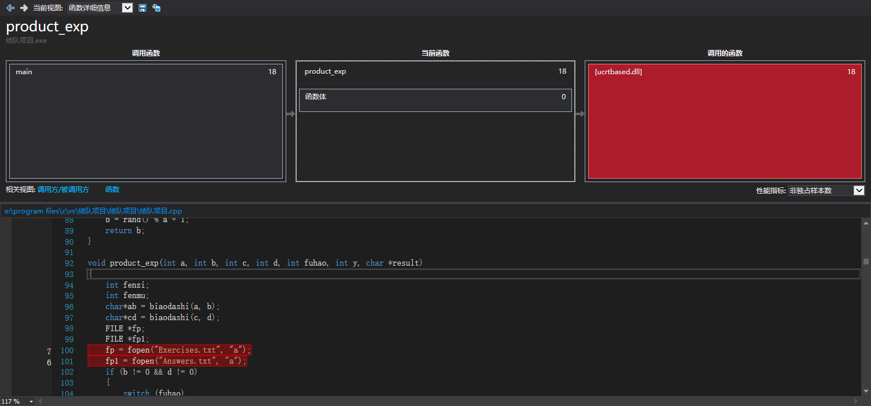Click code line char*ab = biaodashi(a, b);
Screen dimensions: 871x406
(163, 307)
